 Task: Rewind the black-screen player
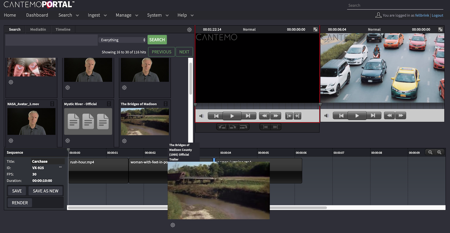pyautogui.click(x=264, y=116)
